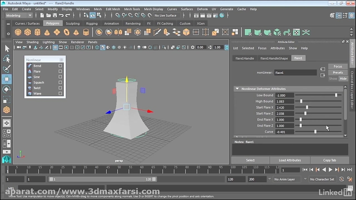Click the Load Attributes button
The image size is (356, 200).
pos(290,160)
